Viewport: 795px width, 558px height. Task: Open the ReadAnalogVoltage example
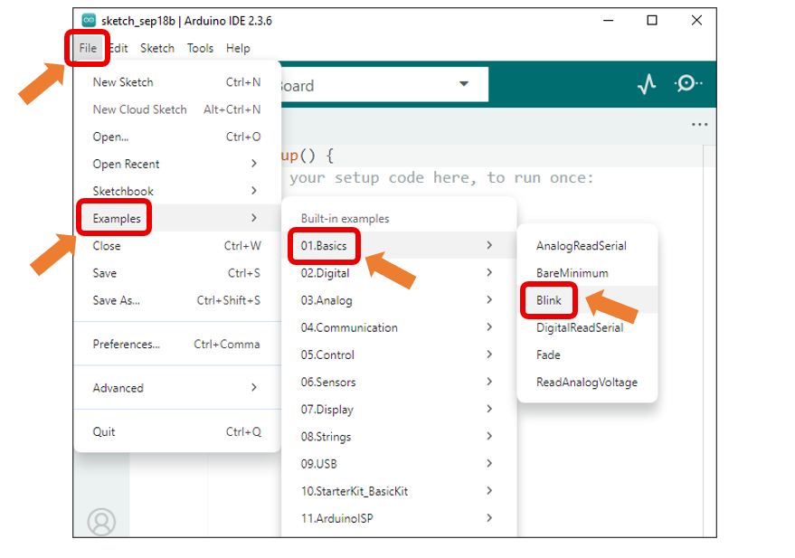[587, 383]
